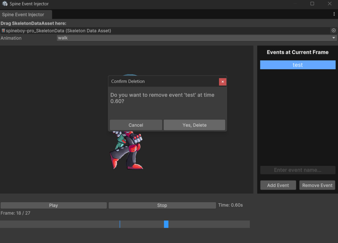Focus the Enter event name field
This screenshot has width=338, height=243.
[x=298, y=170]
